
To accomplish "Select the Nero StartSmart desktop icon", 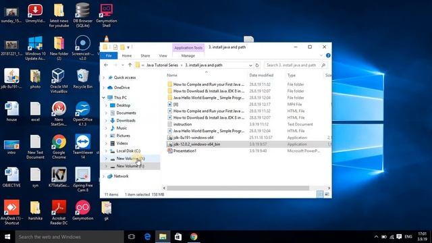I will 59,114.
